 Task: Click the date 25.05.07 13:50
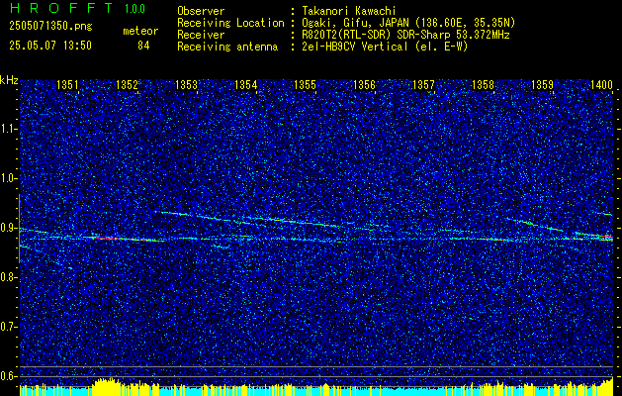[x=50, y=46]
